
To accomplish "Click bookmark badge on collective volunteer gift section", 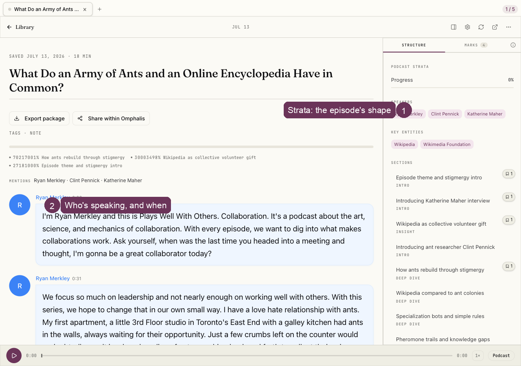I will tap(509, 220).
